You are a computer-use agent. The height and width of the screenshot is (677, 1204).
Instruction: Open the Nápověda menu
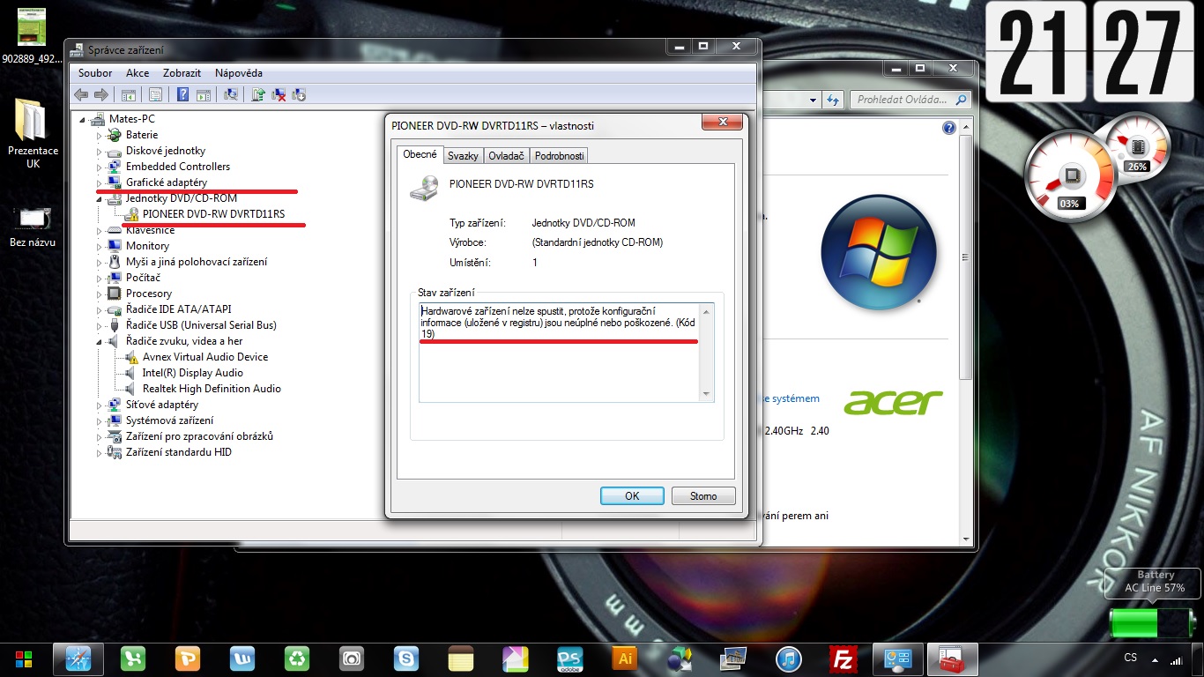click(239, 73)
